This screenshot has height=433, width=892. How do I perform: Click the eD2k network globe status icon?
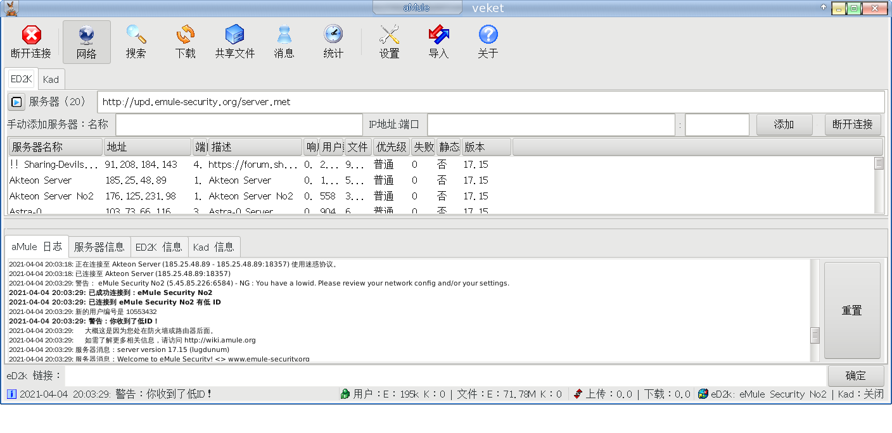703,394
